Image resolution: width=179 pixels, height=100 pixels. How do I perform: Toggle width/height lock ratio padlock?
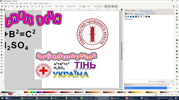[x=84, y=6]
